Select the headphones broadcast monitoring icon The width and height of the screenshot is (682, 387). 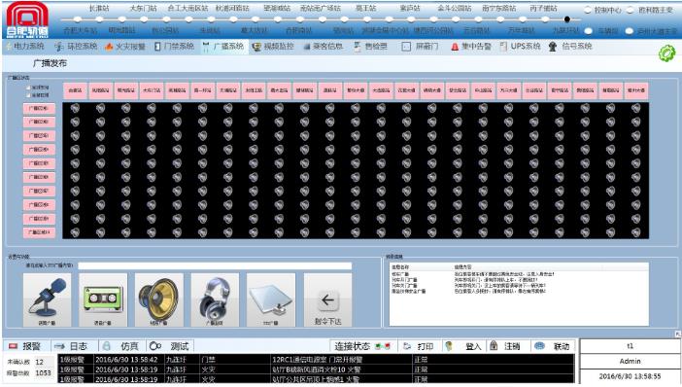pos(215,299)
